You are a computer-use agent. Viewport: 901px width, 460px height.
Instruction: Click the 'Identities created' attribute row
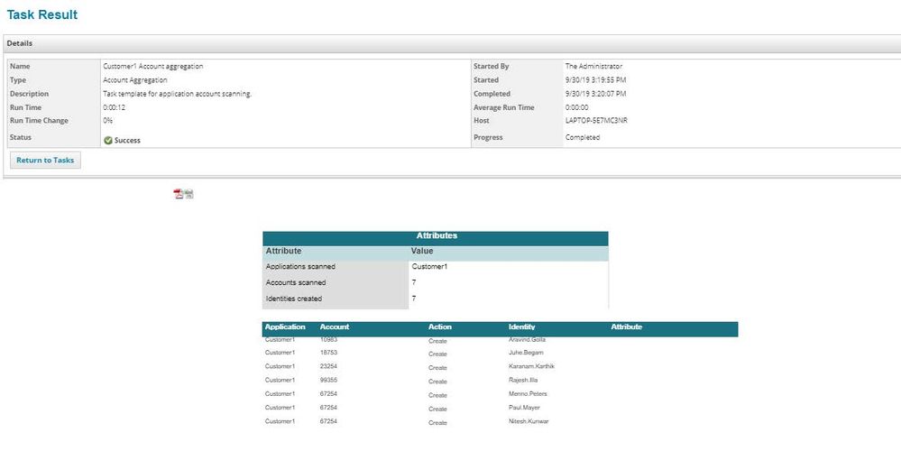click(436, 299)
